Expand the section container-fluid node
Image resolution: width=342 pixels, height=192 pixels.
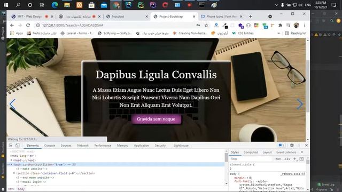(x=14, y=173)
